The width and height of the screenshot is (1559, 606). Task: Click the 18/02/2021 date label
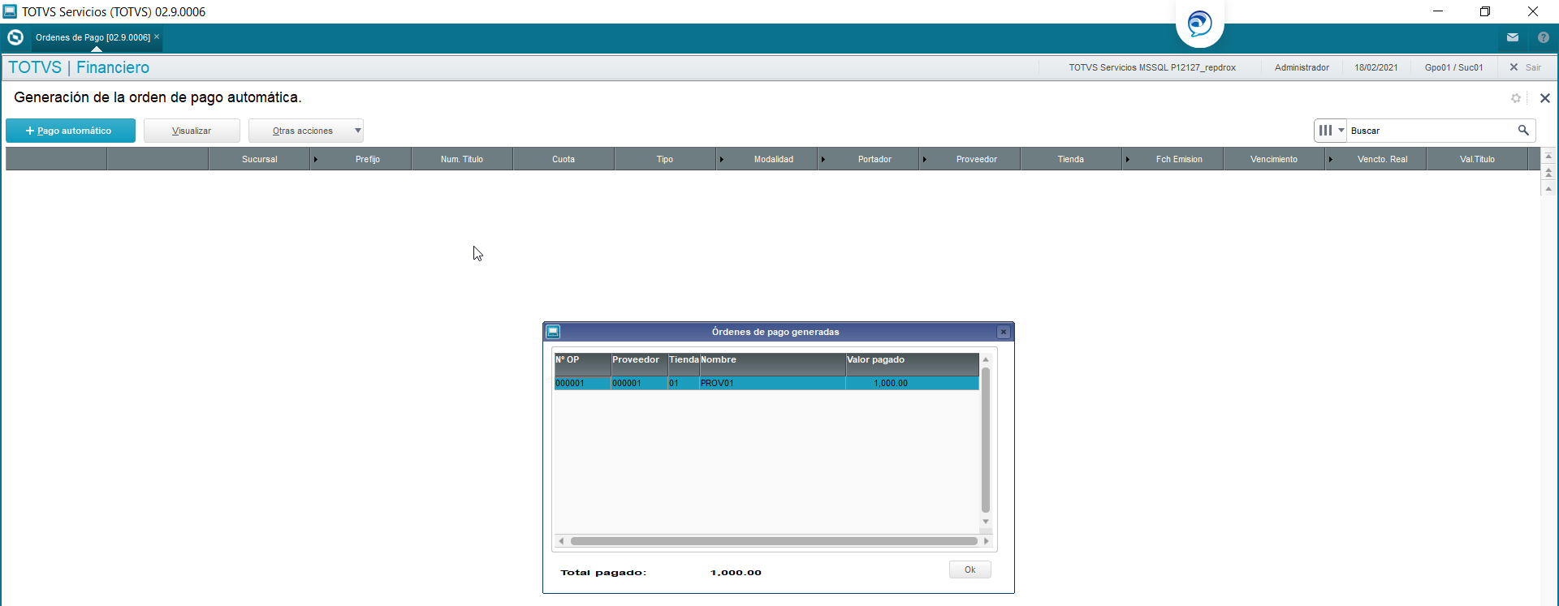point(1375,67)
